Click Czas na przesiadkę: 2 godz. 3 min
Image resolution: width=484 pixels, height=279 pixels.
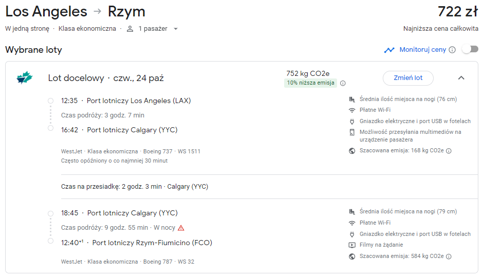click(111, 187)
